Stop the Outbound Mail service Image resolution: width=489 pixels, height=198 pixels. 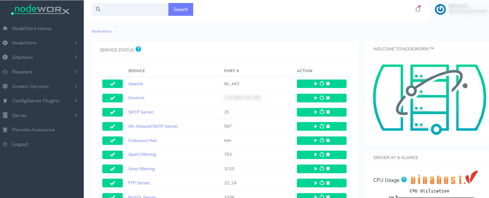[x=328, y=141]
